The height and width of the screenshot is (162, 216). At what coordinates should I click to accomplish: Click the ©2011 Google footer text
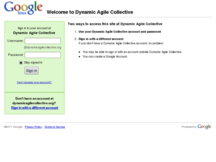(13, 127)
